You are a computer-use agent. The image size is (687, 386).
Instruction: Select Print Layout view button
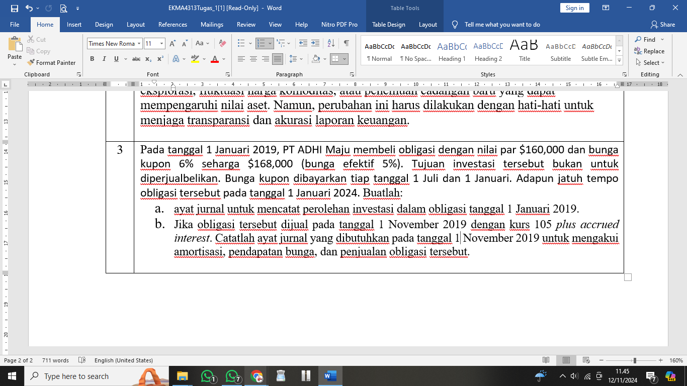566,360
